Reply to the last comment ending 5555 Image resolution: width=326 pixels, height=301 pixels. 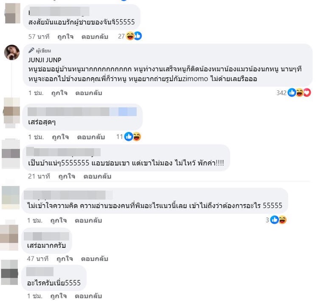pyautogui.click(x=88, y=296)
